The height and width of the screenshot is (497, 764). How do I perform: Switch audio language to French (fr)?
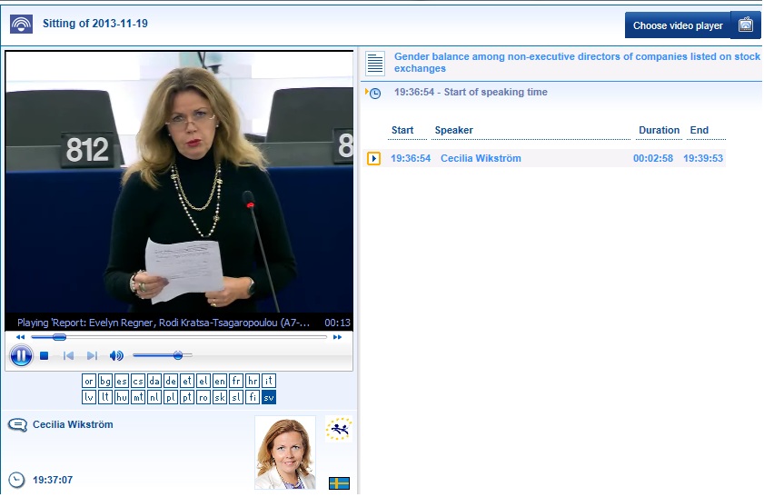pyautogui.click(x=236, y=381)
